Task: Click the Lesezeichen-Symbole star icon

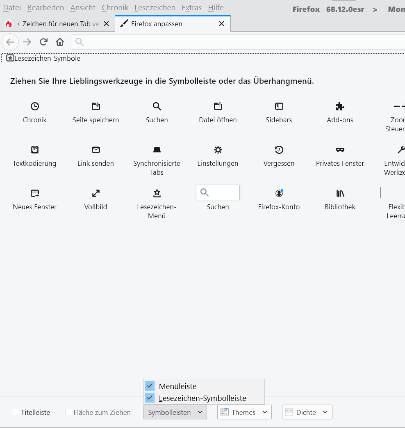Action: point(10,58)
